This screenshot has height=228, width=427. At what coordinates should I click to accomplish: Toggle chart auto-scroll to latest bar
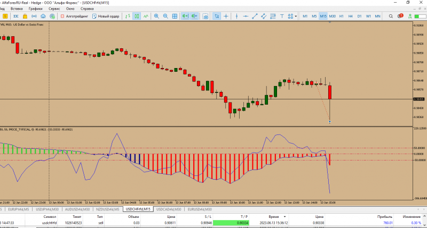[185, 16]
